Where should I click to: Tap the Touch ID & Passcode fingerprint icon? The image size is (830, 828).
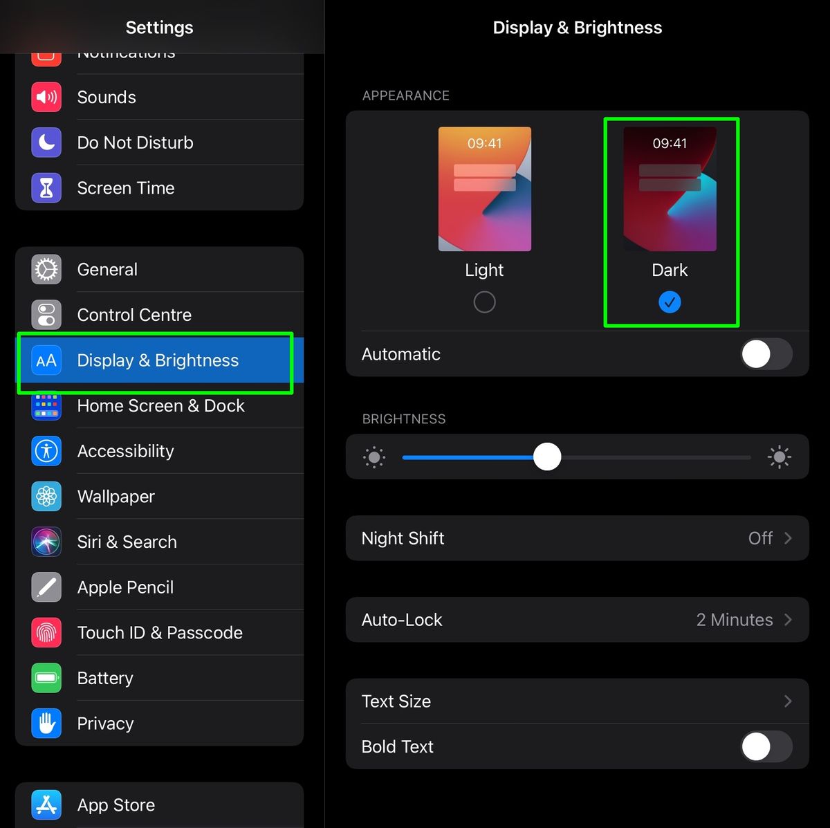click(x=46, y=632)
